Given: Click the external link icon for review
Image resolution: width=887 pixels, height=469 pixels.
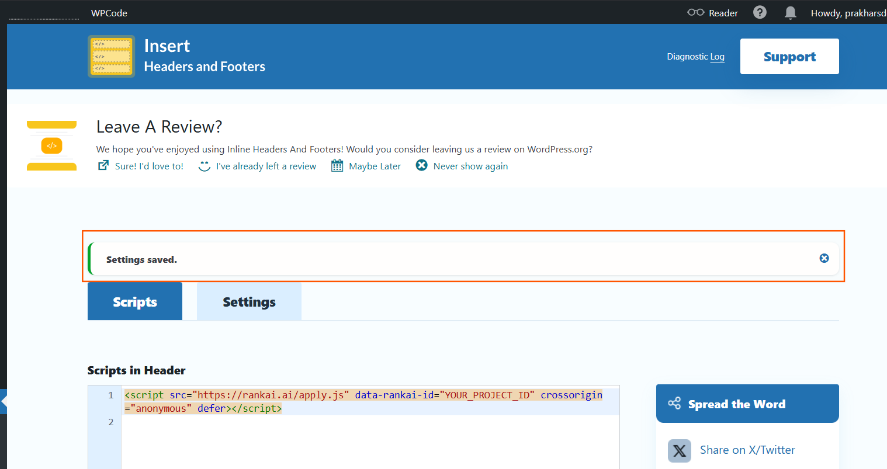Looking at the screenshot, I should tap(103, 165).
